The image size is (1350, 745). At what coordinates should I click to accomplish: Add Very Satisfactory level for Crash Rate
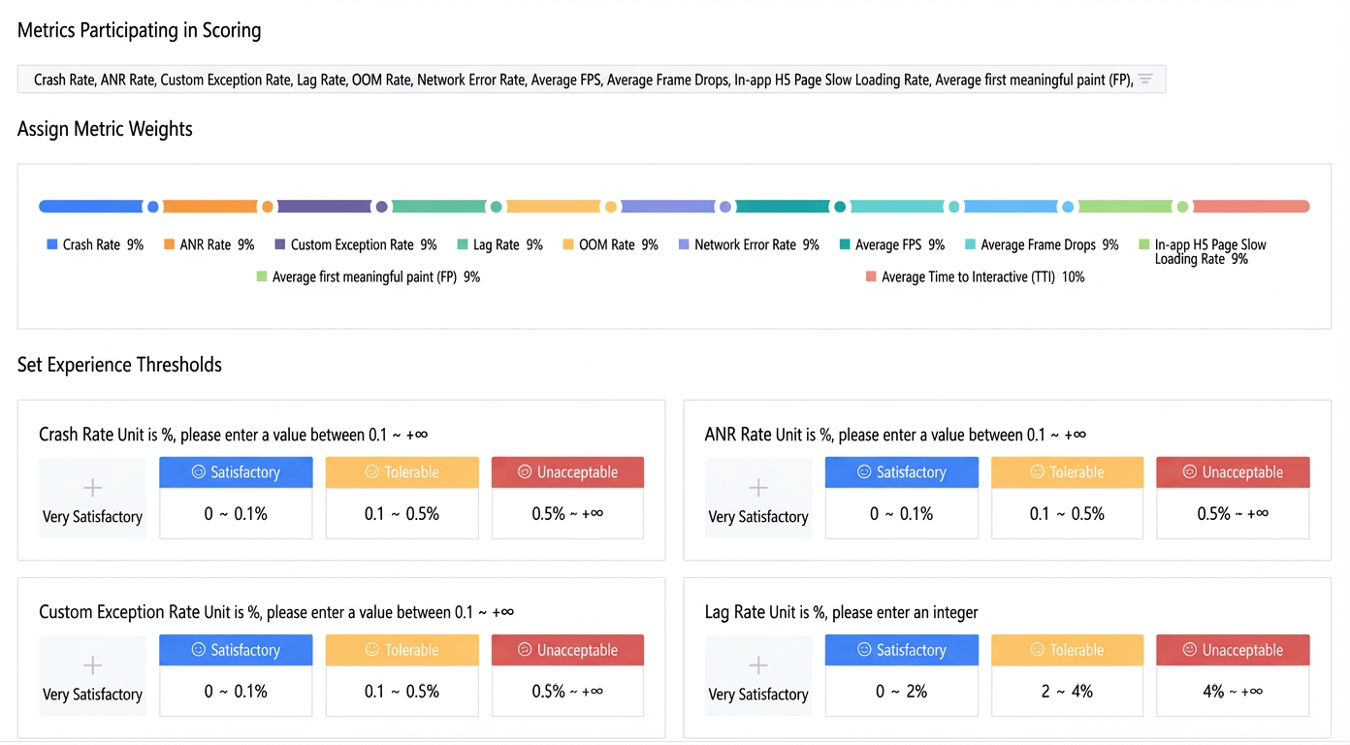pos(92,498)
